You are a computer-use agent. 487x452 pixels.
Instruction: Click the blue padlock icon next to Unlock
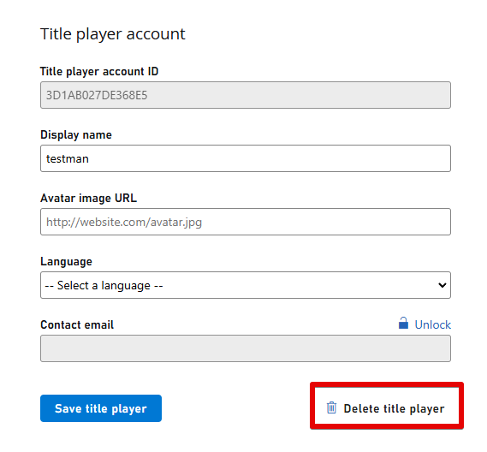[403, 324]
